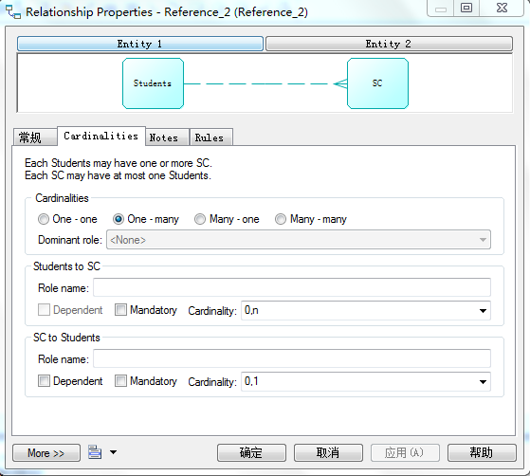
Task: Select the Entity 1 header button
Action: click(140, 44)
